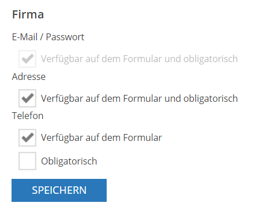Viewport: 256px width, 222px height.
Task: Click the faded check mark icon under E-Mail / Passwort
Action: pos(28,59)
